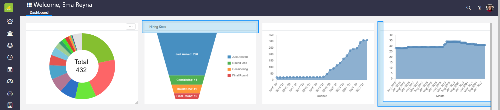Open the three-dot menu on donut chart
Image resolution: width=500 pixels, height=110 pixels.
[130, 27]
